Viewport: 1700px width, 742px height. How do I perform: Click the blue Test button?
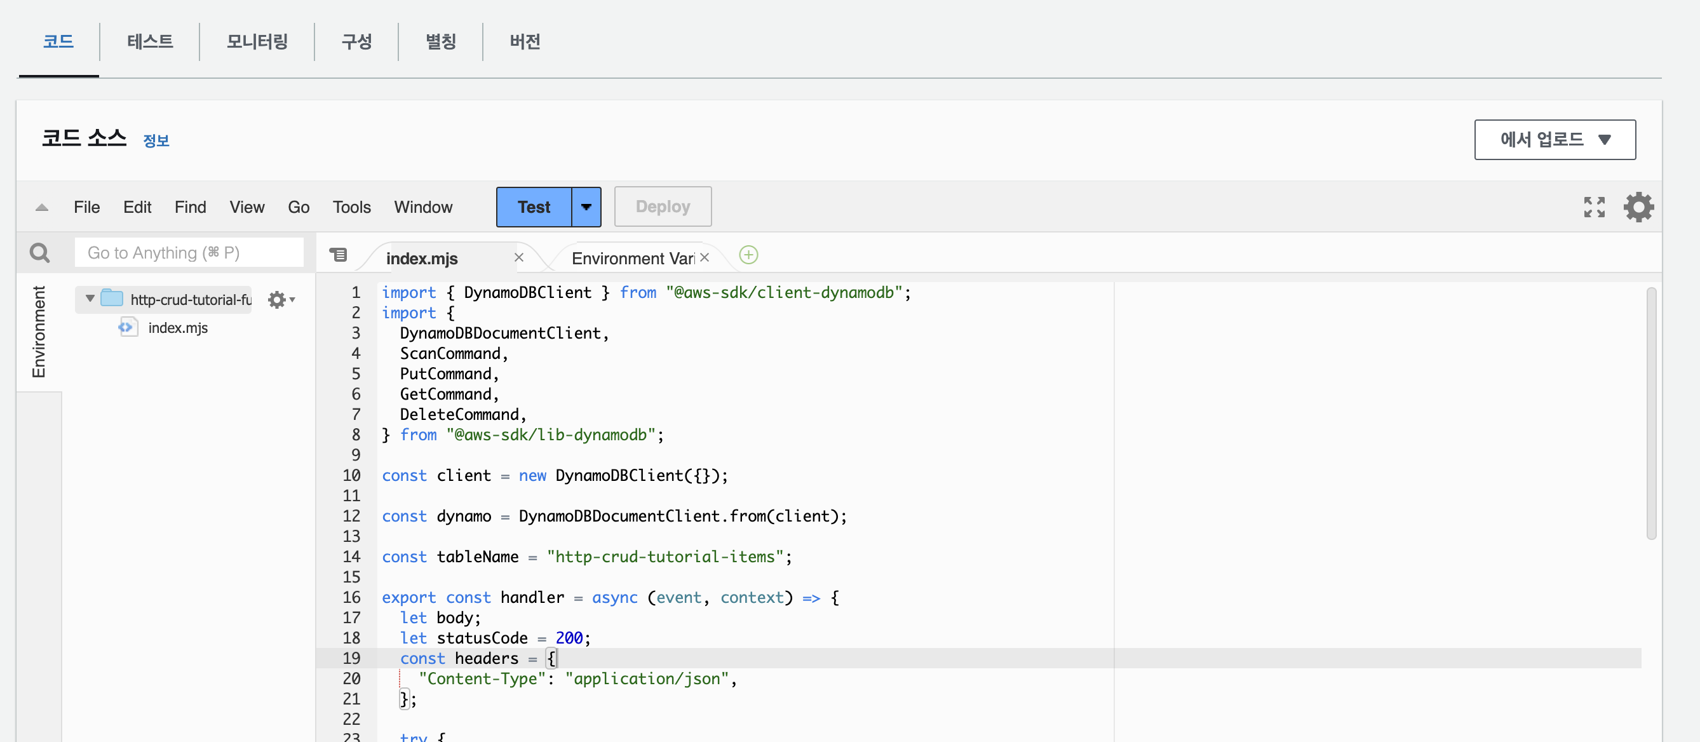(533, 207)
